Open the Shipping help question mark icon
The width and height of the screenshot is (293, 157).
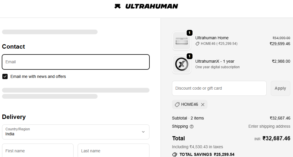coord(192,127)
